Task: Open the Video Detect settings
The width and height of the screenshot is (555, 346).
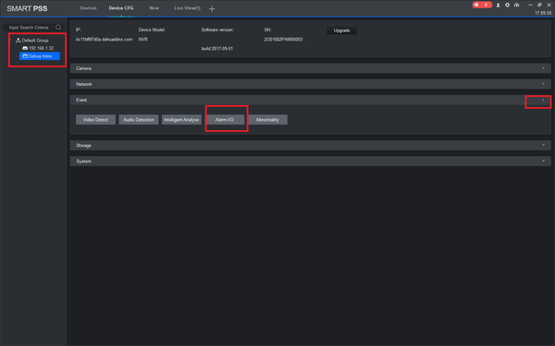Action: 95,120
